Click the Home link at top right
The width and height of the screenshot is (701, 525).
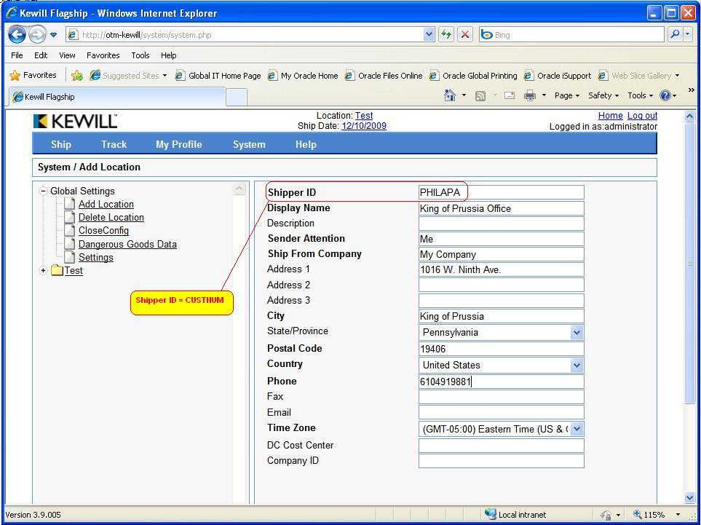click(610, 115)
